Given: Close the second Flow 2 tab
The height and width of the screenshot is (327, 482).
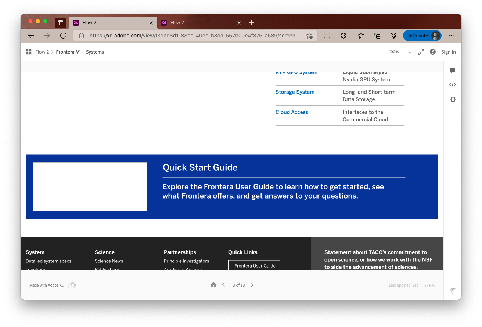Looking at the screenshot, I should (x=239, y=23).
